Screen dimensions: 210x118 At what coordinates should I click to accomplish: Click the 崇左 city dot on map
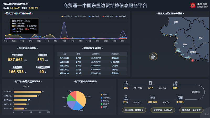tap(183, 46)
